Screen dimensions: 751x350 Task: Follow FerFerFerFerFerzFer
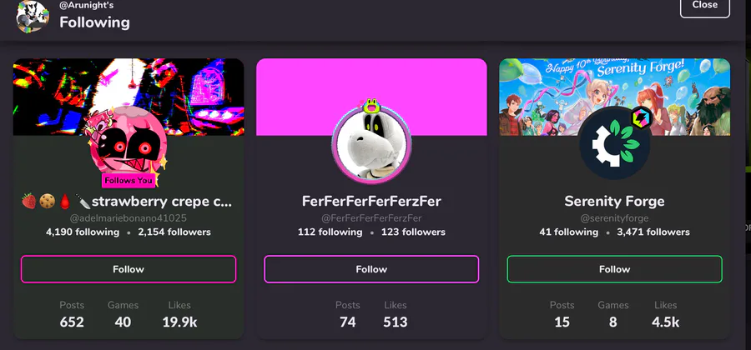pyautogui.click(x=371, y=269)
